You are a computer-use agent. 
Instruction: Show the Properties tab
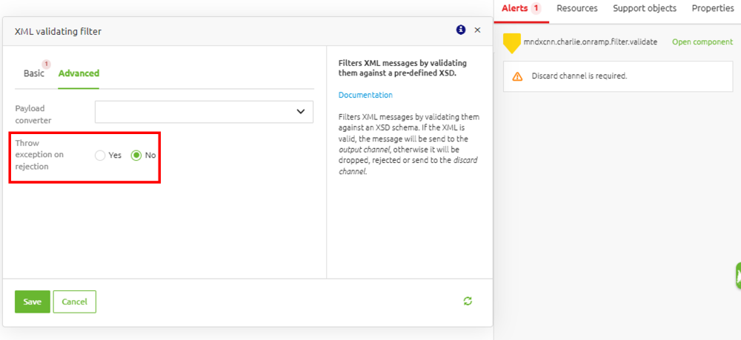[x=712, y=9]
